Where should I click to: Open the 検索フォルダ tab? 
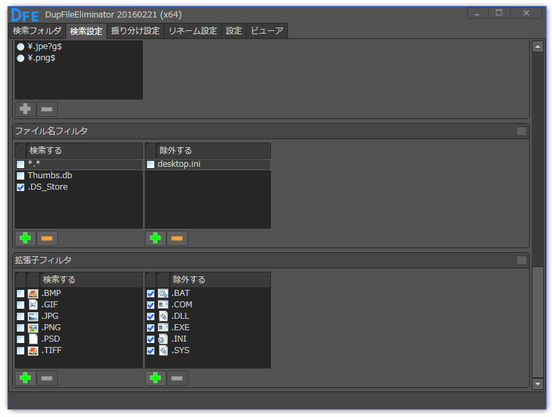point(37,31)
